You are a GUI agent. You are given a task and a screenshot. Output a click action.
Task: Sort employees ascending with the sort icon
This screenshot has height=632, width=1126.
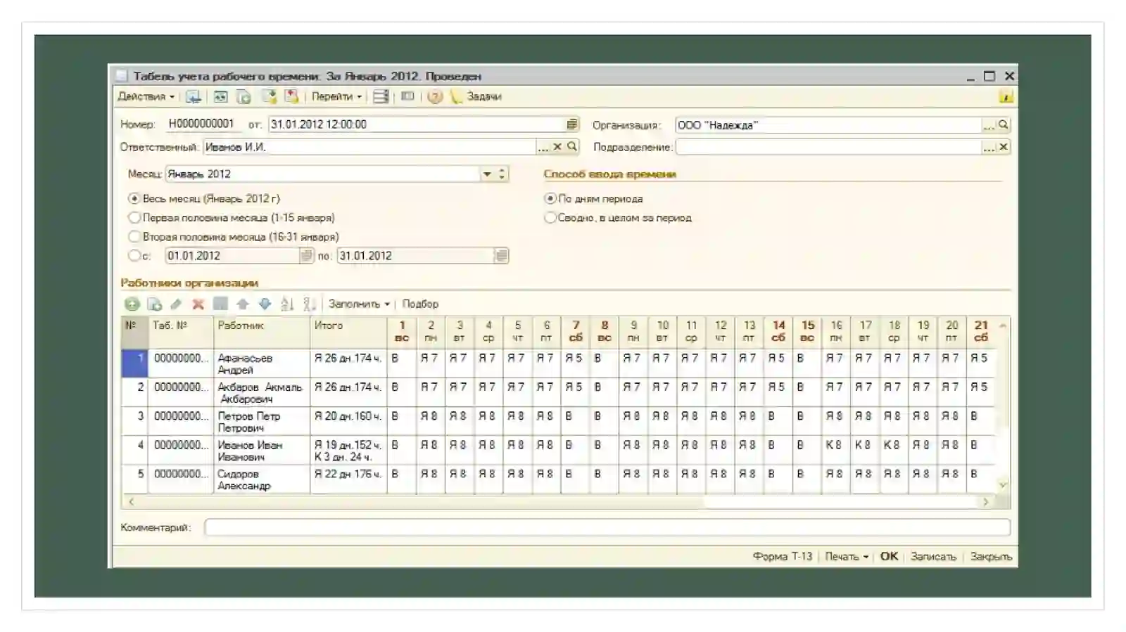pos(286,304)
